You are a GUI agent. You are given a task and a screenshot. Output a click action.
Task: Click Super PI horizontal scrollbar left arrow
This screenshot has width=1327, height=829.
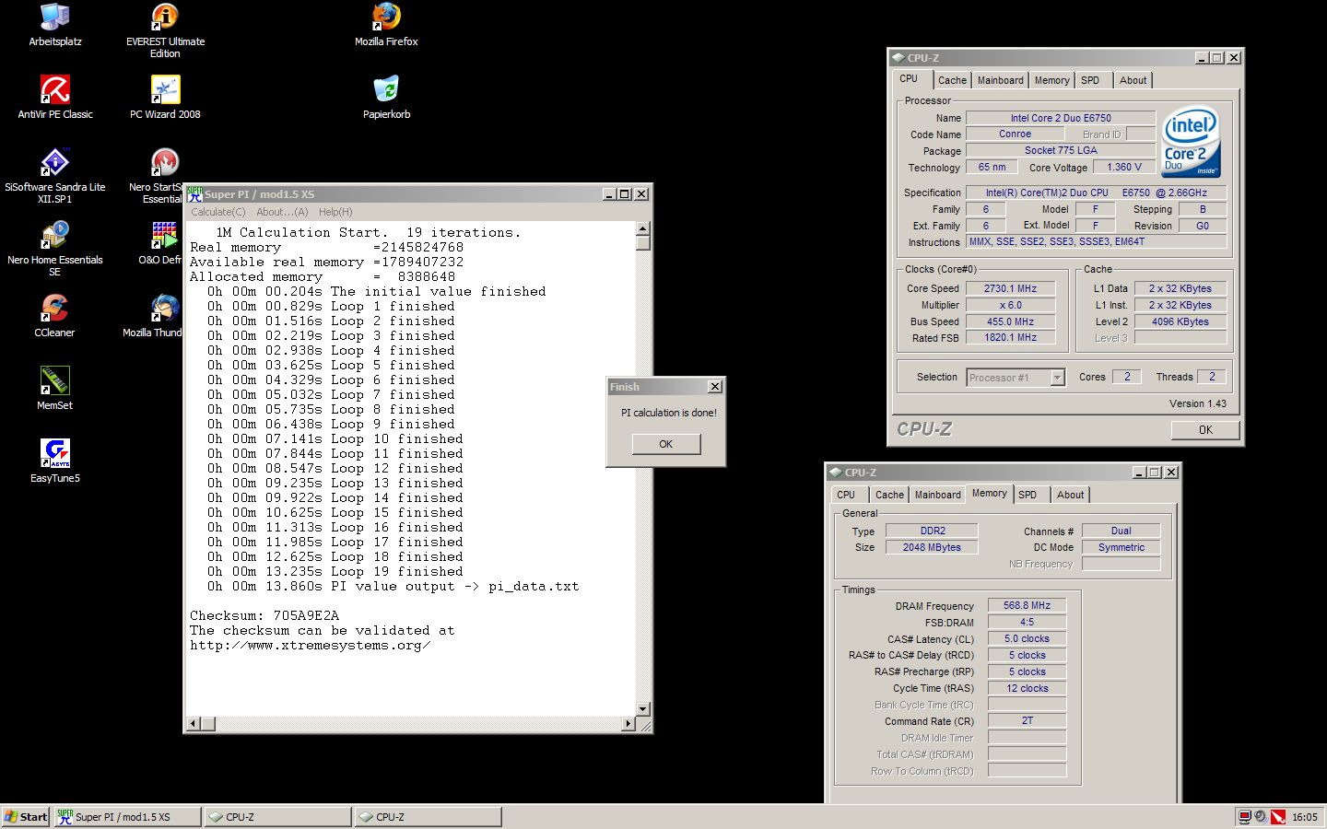(194, 724)
